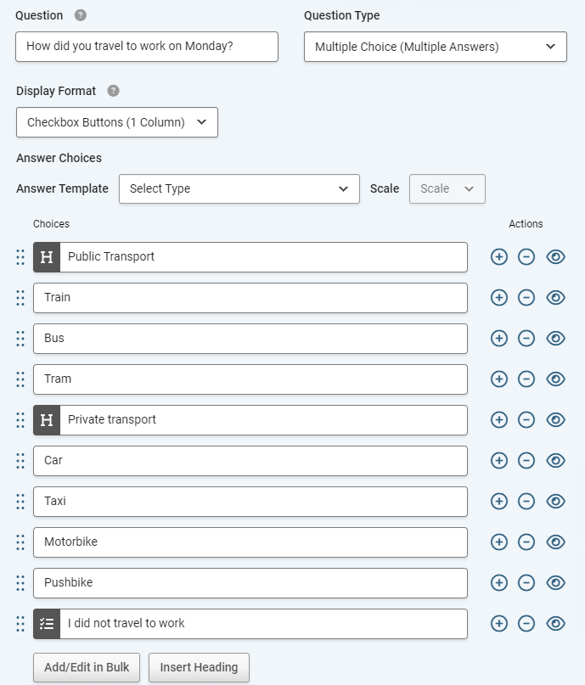This screenshot has width=585, height=685.
Task: Delete the Pushbike choice using minus icon
Action: [526, 582]
